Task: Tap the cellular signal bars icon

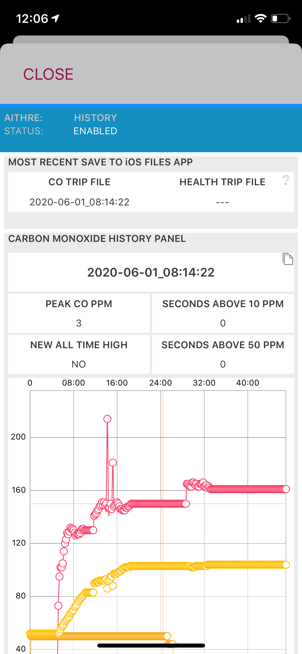Action: pyautogui.click(x=243, y=19)
